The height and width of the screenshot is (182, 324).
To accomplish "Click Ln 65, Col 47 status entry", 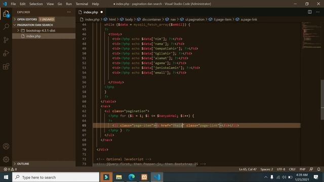I will pos(248,169).
